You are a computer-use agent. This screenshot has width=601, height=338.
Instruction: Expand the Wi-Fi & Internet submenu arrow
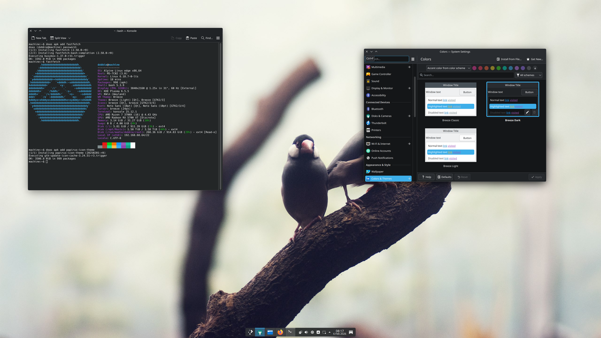tap(409, 144)
